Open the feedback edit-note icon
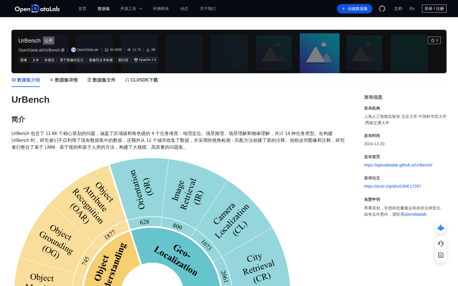 [441, 255]
